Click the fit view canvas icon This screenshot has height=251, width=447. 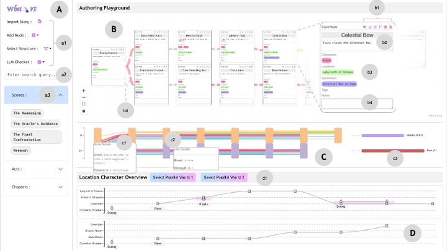(84, 104)
